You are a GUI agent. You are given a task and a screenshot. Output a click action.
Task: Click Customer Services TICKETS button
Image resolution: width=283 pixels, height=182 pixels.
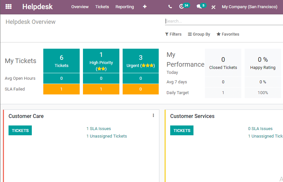click(x=182, y=130)
